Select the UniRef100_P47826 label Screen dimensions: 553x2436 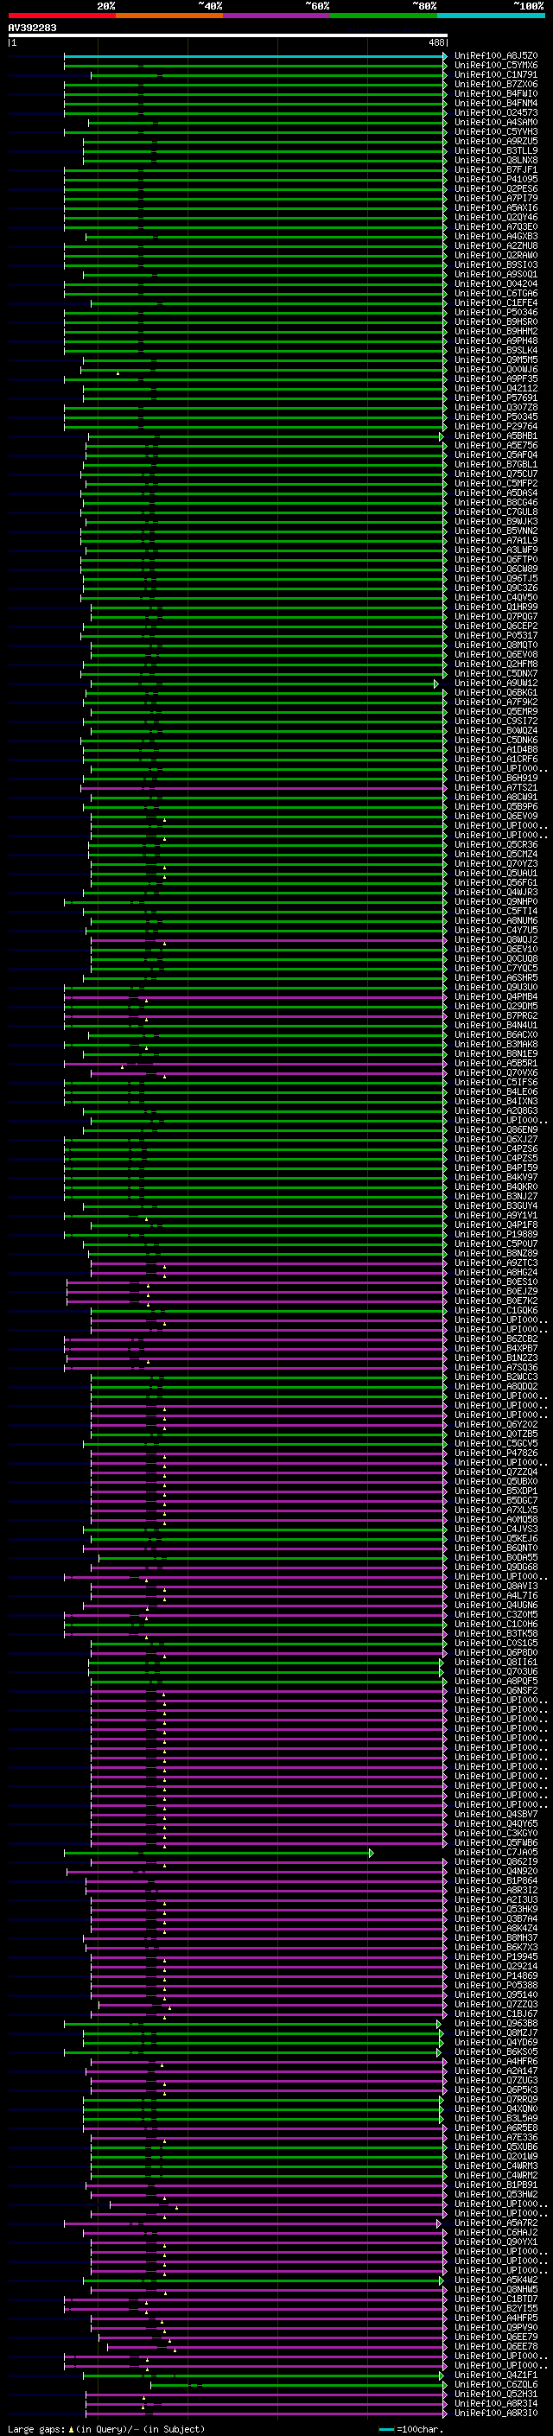pos(495,1453)
